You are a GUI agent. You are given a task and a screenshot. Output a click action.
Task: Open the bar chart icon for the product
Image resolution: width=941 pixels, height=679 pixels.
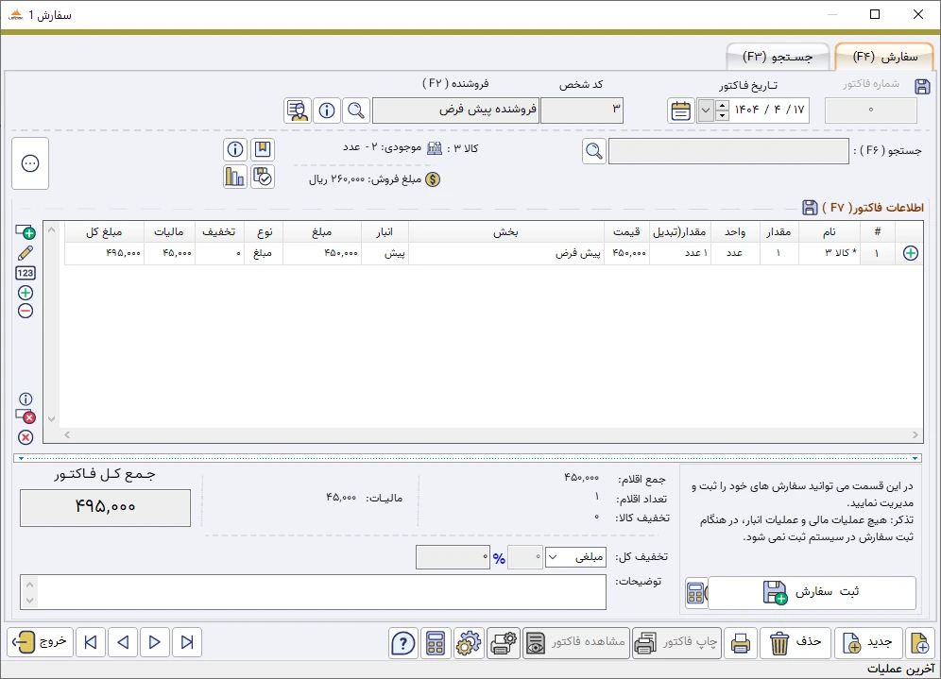click(235, 177)
